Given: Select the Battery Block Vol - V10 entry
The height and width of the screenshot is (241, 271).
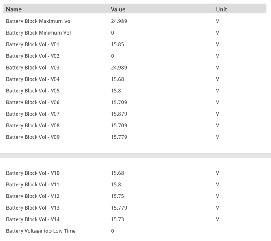Looking at the screenshot, I should click(x=33, y=173).
